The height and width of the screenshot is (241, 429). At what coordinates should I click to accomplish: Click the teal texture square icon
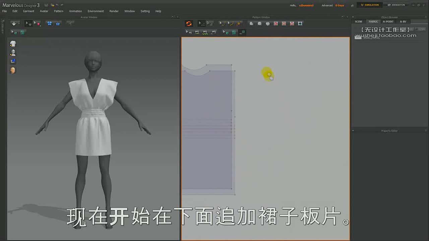[234, 32]
